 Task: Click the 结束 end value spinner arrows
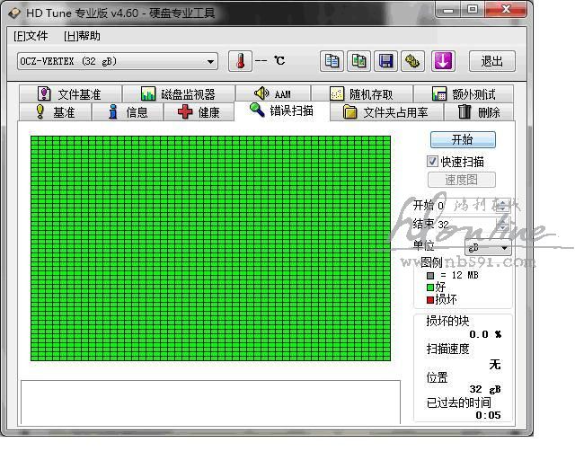pyautogui.click(x=503, y=225)
